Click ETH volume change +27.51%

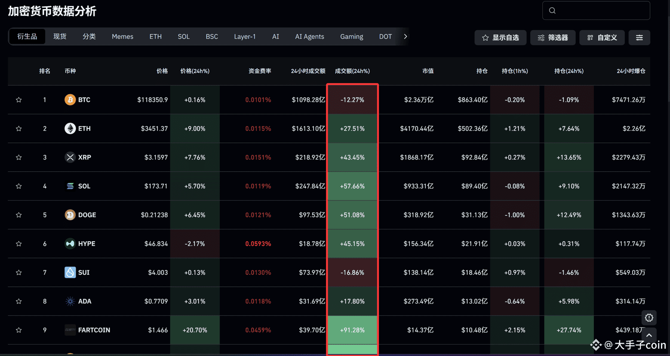tap(352, 129)
